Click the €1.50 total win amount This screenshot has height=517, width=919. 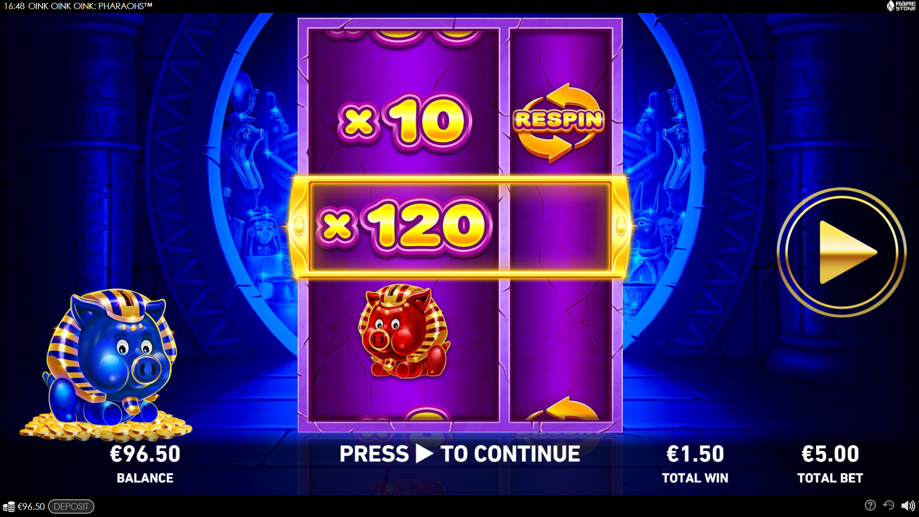click(695, 454)
